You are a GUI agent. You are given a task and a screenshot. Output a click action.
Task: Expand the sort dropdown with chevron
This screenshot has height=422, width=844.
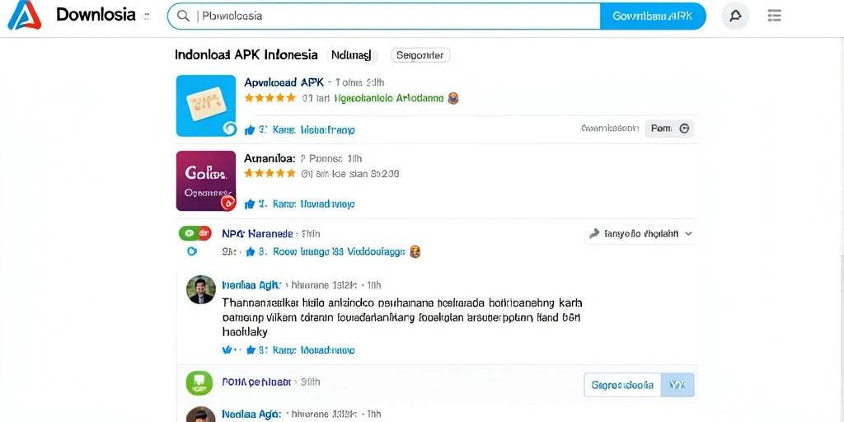(640, 233)
